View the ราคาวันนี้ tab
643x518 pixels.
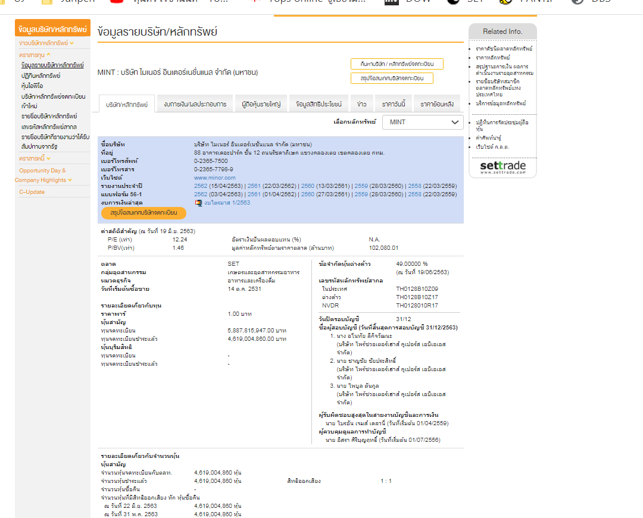coord(394,104)
